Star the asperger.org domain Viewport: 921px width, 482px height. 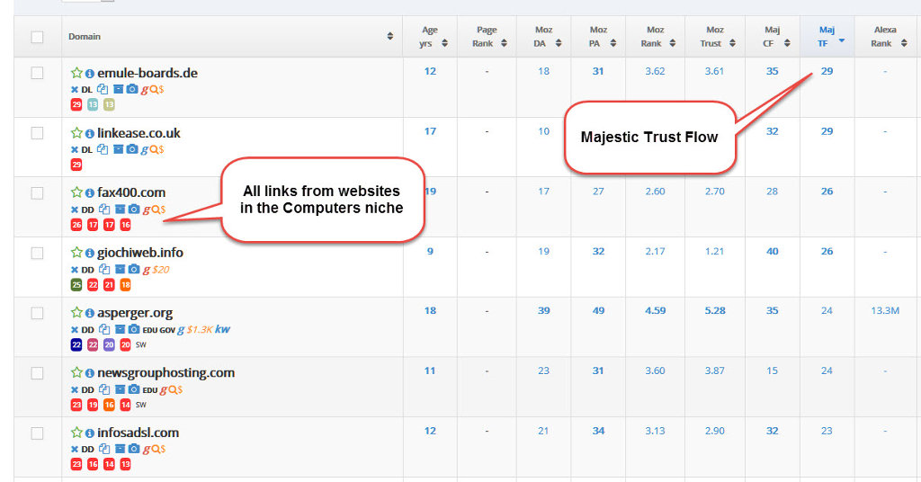76,312
